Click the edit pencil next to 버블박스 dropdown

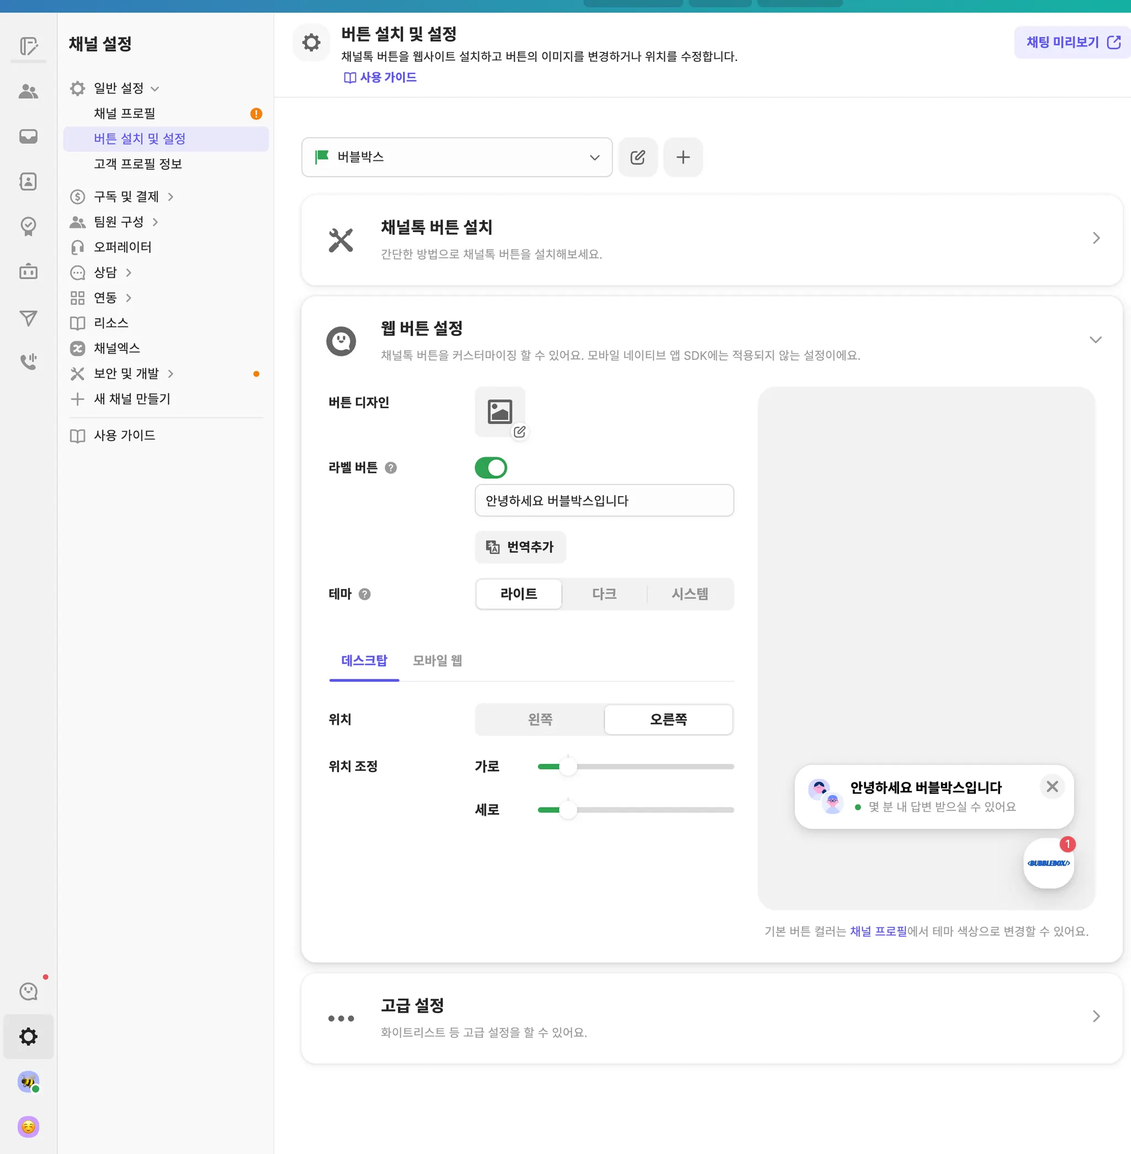[637, 157]
